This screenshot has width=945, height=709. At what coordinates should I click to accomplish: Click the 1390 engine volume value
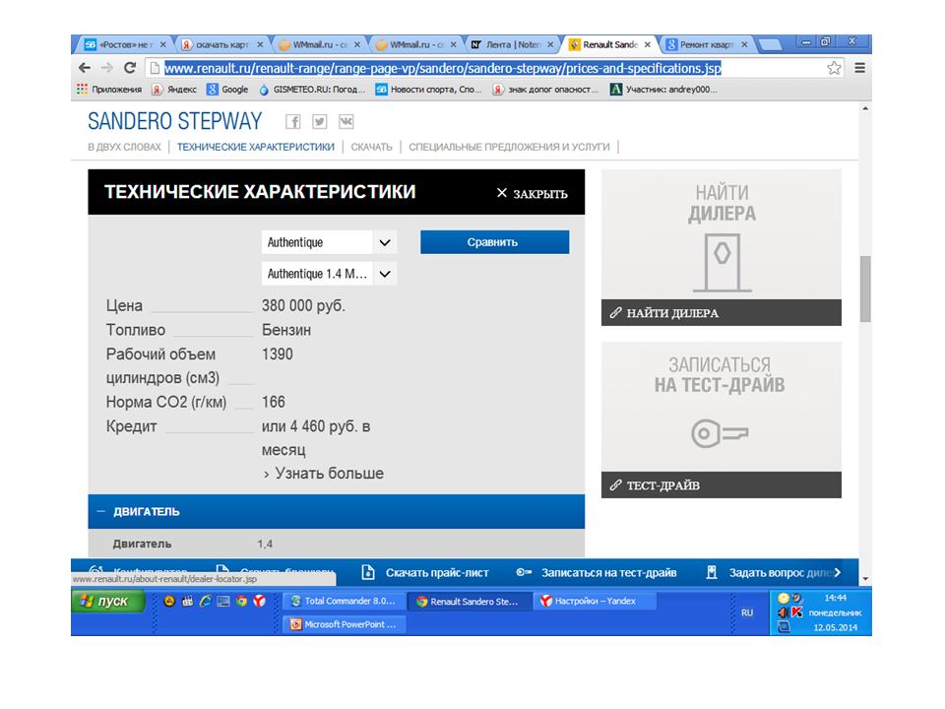(x=278, y=354)
